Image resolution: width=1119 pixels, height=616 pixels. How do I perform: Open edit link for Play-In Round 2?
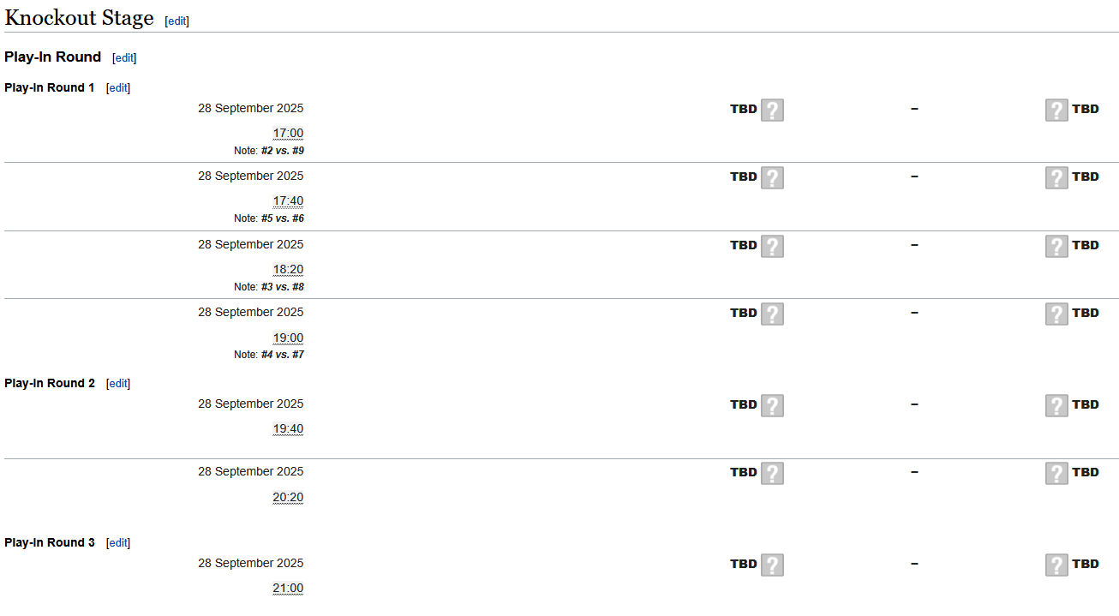pyautogui.click(x=118, y=384)
